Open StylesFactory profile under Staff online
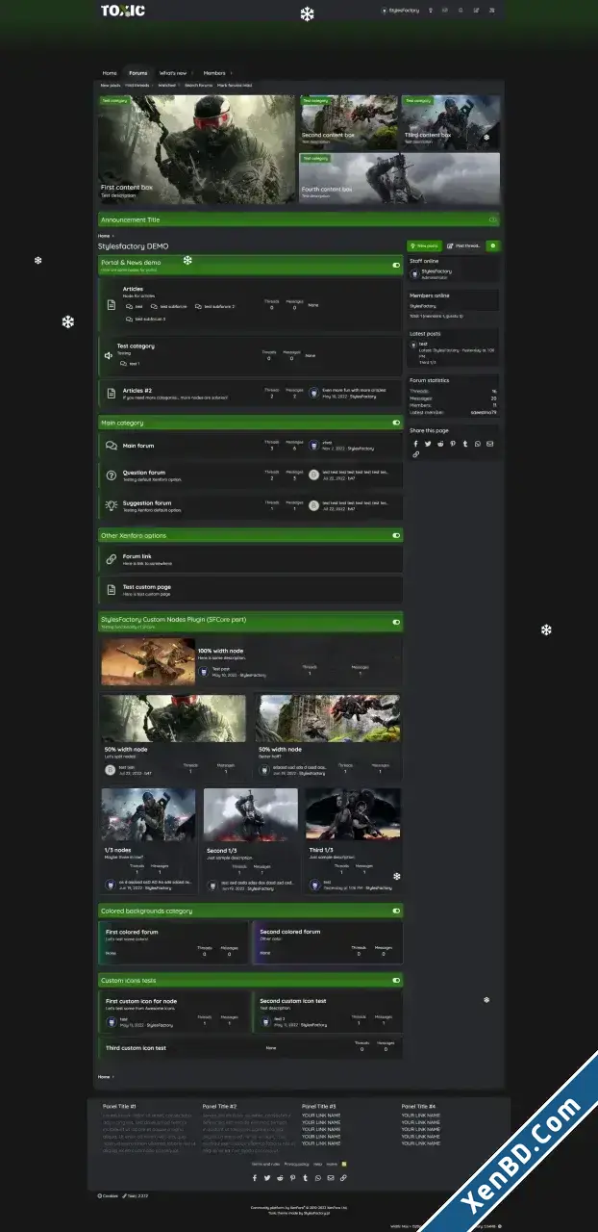 pyautogui.click(x=436, y=271)
